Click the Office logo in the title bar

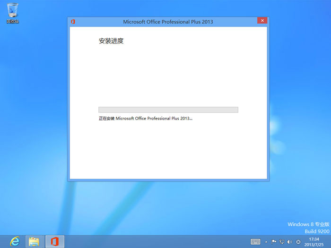pos(73,22)
